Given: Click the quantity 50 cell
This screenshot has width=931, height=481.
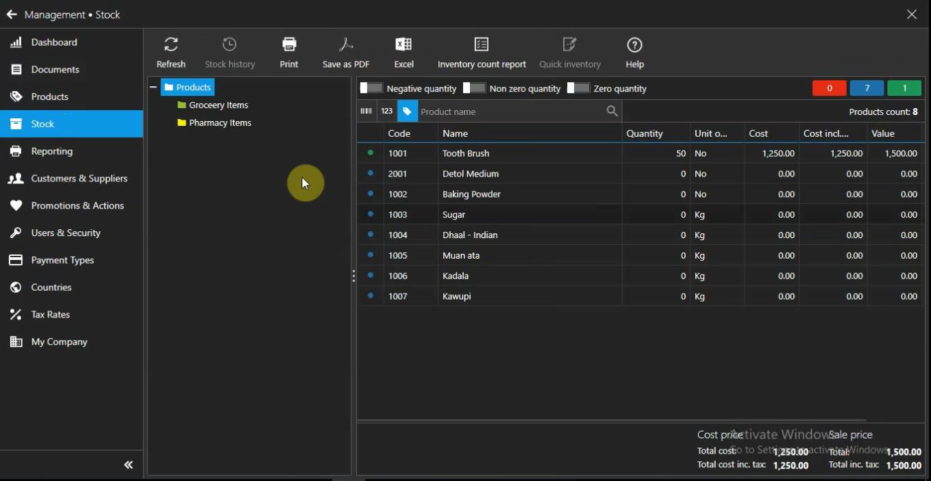Looking at the screenshot, I should point(656,153).
